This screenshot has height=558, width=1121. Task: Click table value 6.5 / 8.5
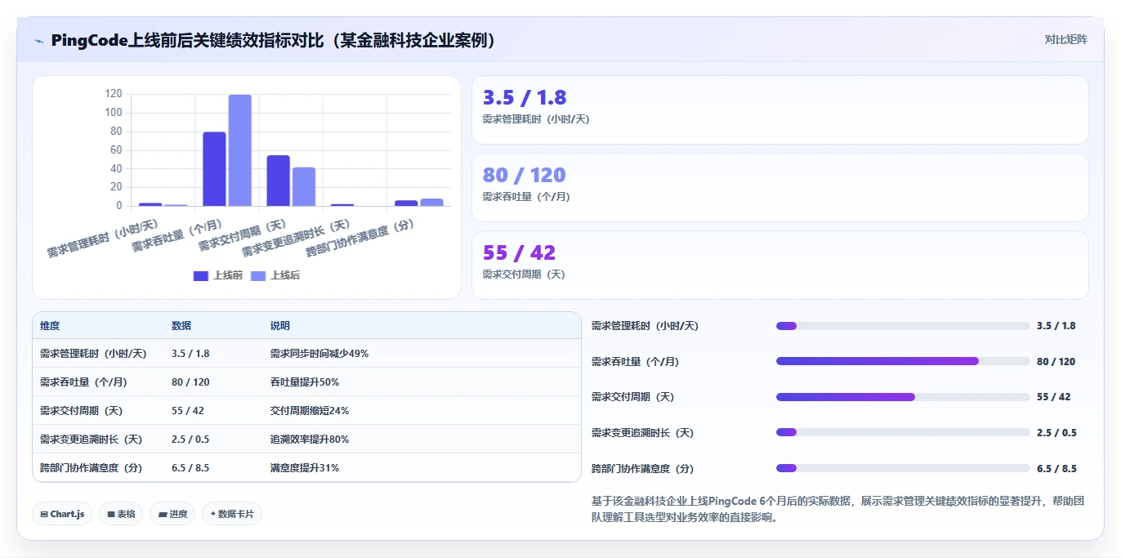pos(190,468)
